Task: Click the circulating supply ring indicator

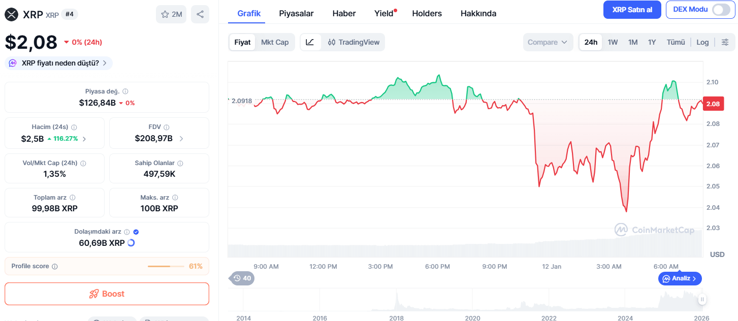Action: (131, 243)
